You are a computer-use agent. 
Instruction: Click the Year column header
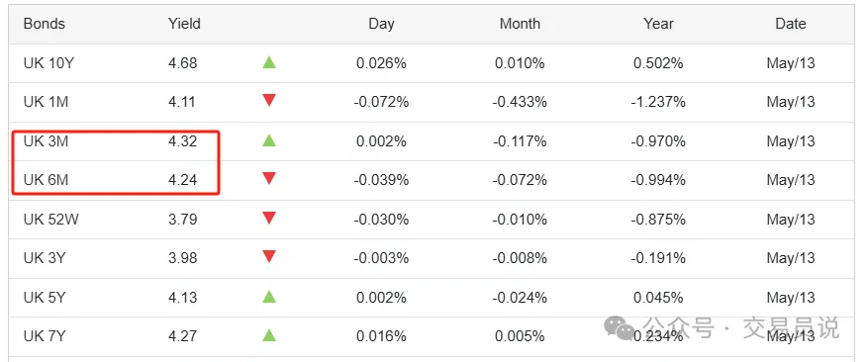click(658, 24)
